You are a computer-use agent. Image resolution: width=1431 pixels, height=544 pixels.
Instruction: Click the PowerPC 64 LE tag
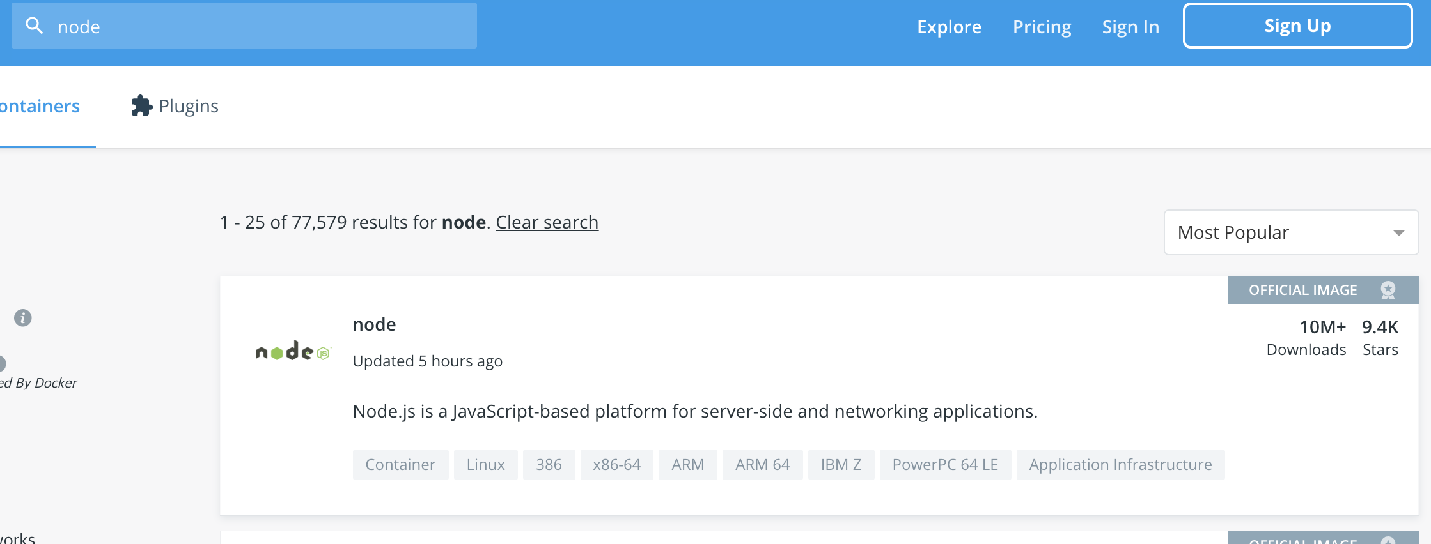tap(945, 465)
